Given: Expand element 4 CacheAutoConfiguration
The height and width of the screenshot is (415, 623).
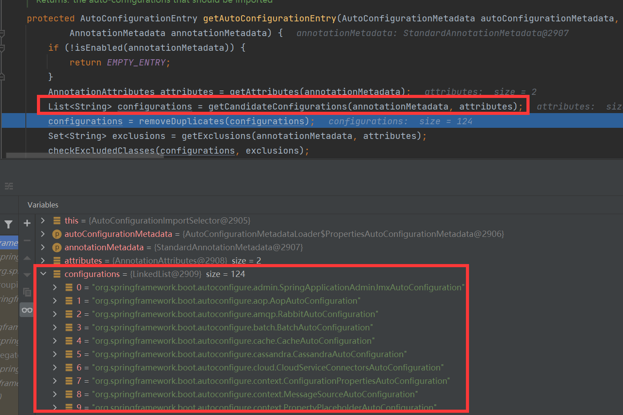Looking at the screenshot, I should (55, 341).
